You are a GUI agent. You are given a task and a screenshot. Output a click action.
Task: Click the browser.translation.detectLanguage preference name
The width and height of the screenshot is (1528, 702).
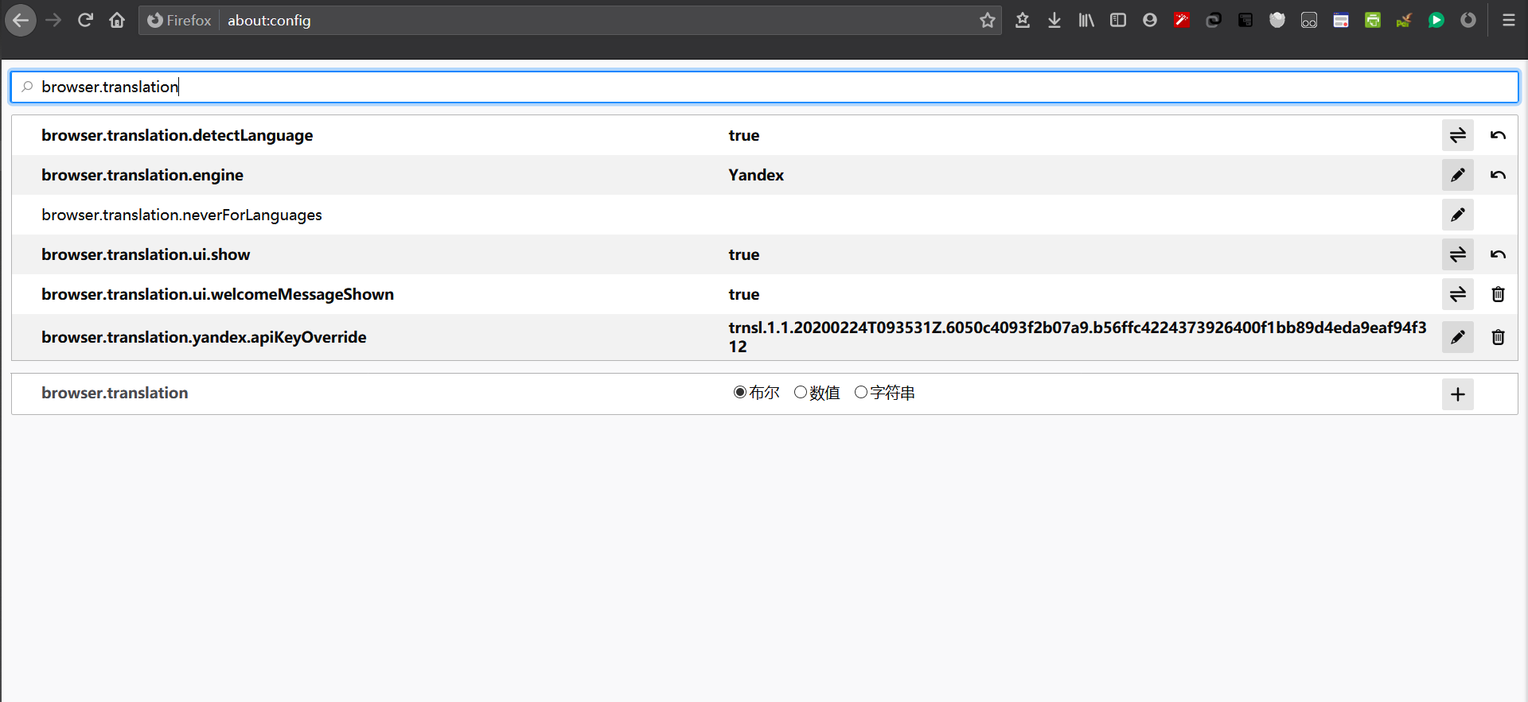click(177, 135)
